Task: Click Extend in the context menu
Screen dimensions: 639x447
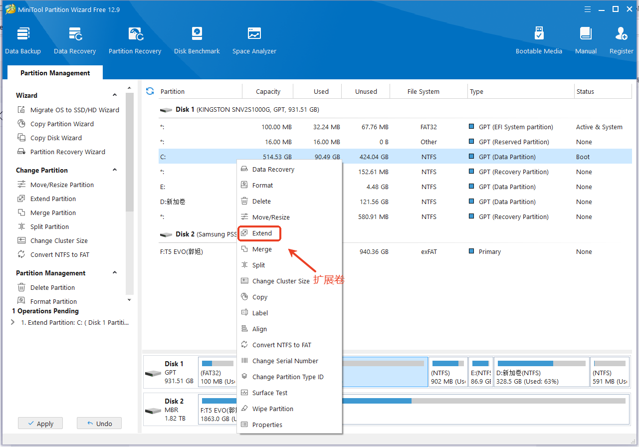Action: coord(289,233)
